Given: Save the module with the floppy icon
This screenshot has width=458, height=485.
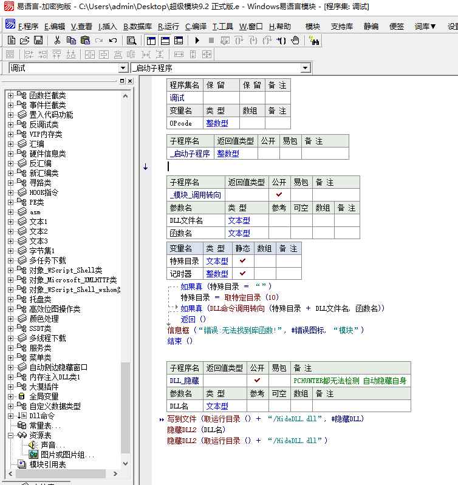Looking at the screenshot, I should click(x=38, y=41).
